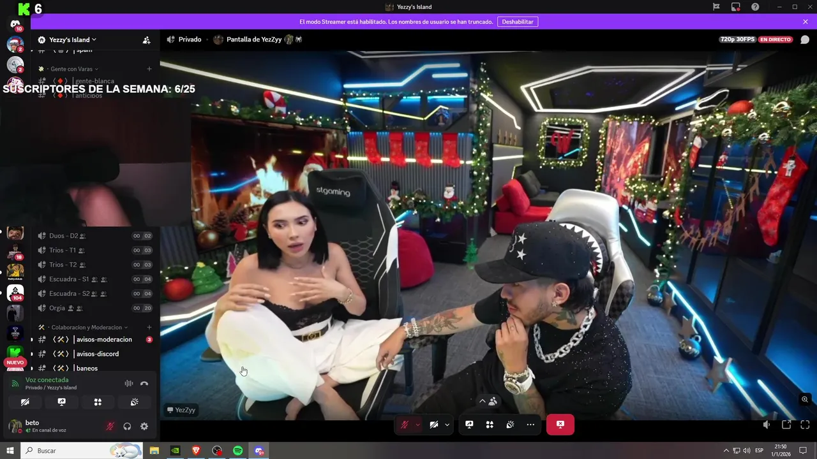817x459 pixels.
Task: Add channel to Colaboracion y Moderacion
Action: (x=149, y=327)
